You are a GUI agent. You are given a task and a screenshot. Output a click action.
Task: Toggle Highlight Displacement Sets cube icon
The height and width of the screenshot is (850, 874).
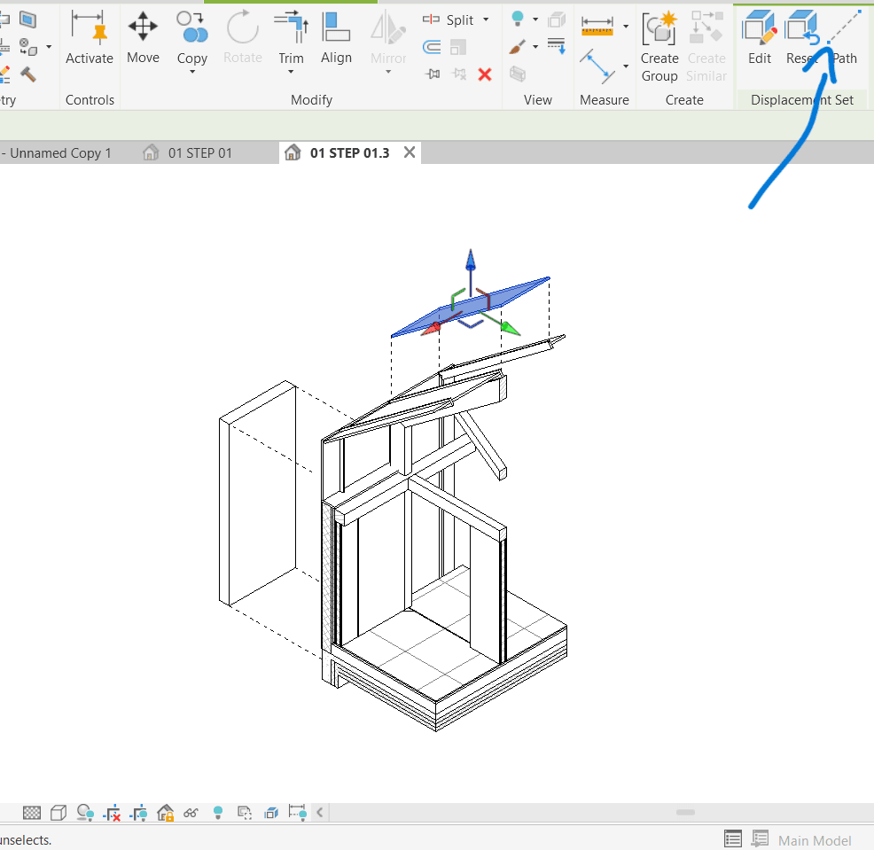(x=271, y=813)
